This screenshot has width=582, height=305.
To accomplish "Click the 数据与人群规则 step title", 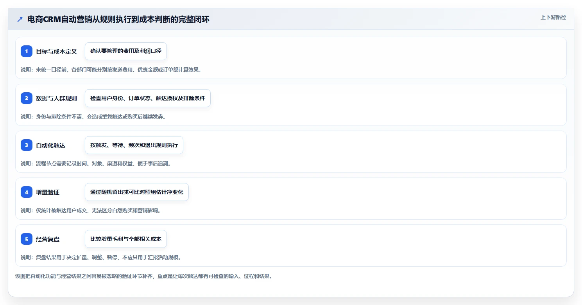I will point(56,98).
